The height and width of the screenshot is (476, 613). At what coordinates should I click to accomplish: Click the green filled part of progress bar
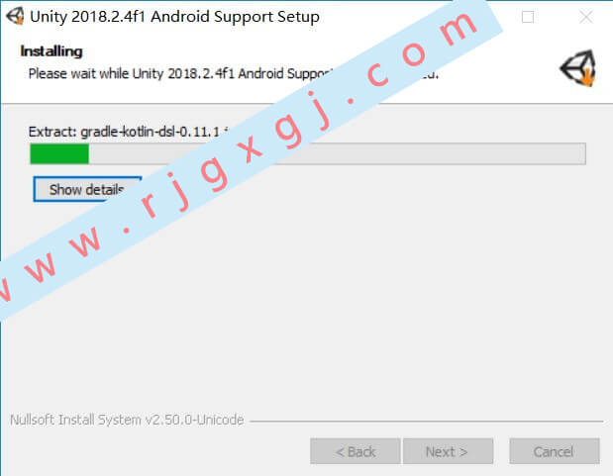[59, 154]
